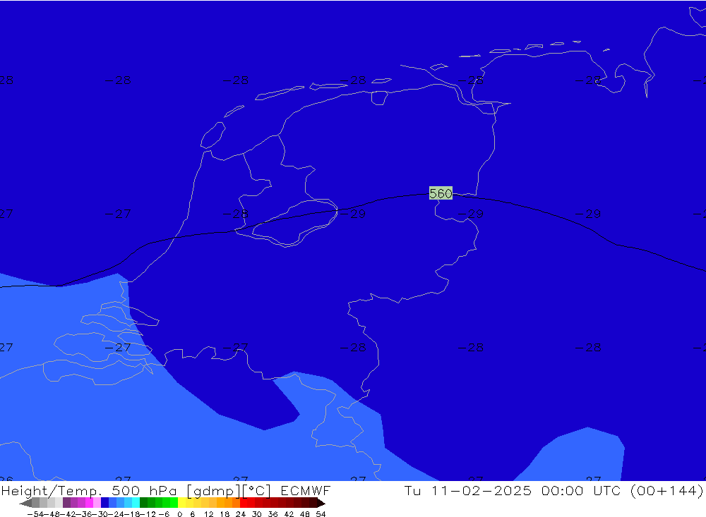The width and height of the screenshot is (706, 517).
Task: Click the 'UTC' timezone text
Action: [x=607, y=490]
